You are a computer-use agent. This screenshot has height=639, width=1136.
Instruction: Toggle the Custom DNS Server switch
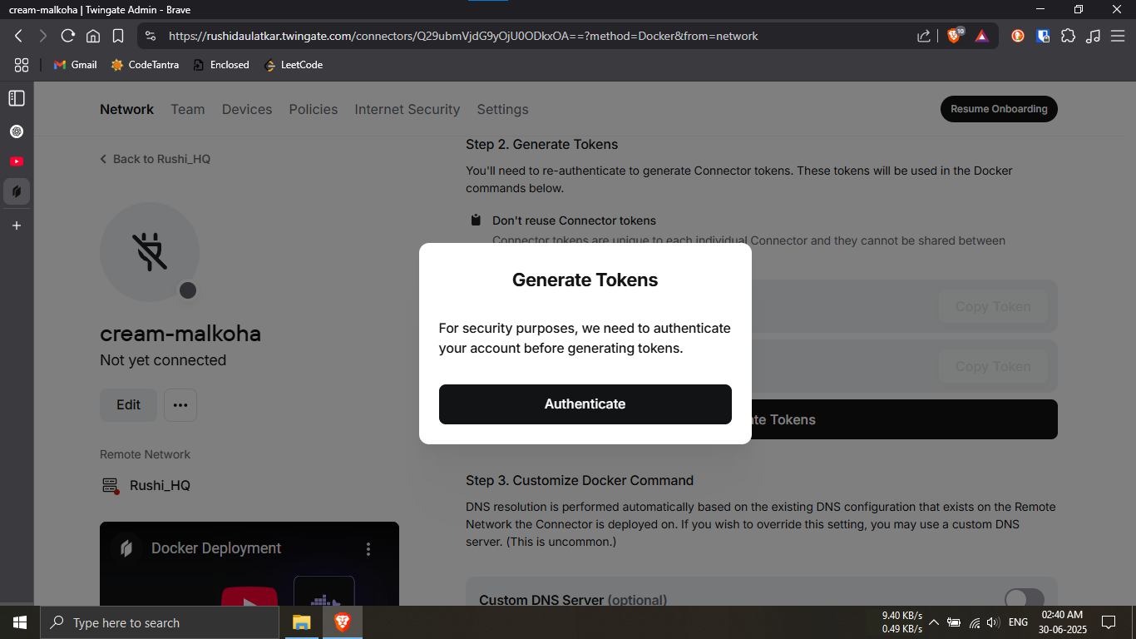click(1024, 599)
